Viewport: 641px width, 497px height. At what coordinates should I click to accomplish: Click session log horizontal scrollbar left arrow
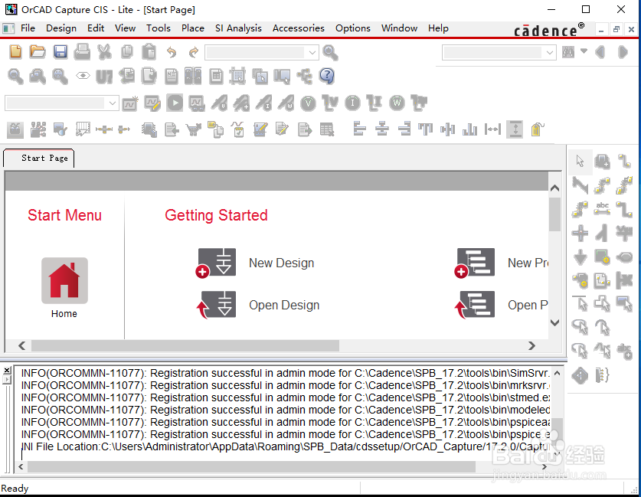[x=21, y=466]
